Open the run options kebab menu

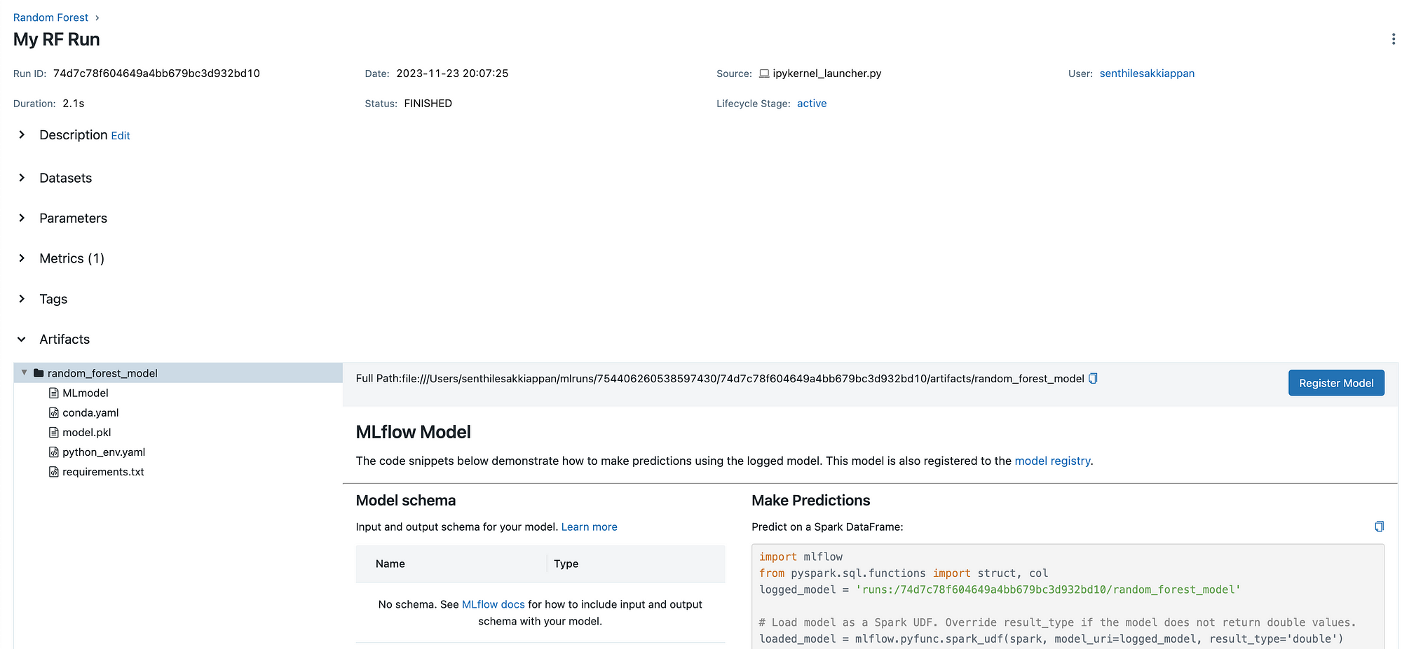1393,39
